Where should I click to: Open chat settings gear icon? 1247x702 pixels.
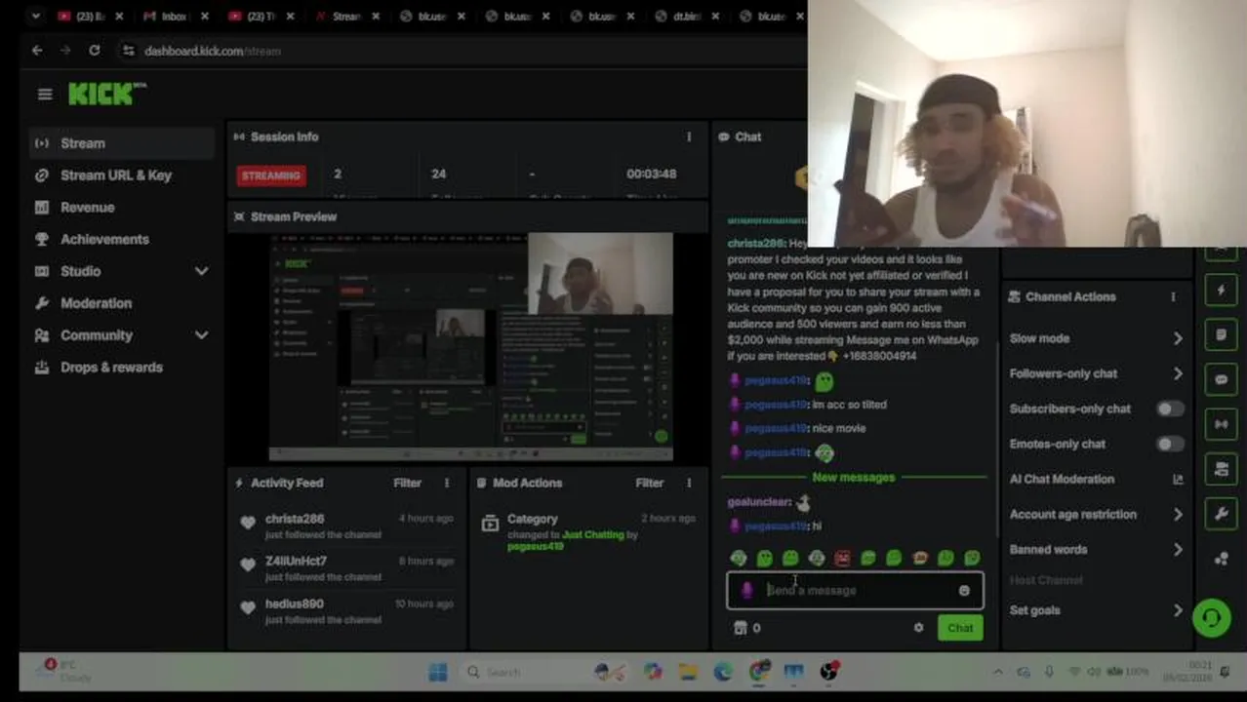pos(918,628)
